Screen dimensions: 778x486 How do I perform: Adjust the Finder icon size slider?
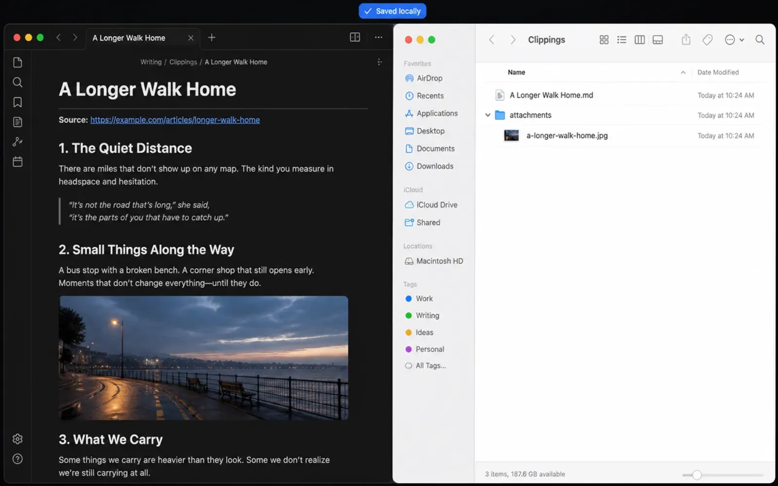(x=697, y=475)
